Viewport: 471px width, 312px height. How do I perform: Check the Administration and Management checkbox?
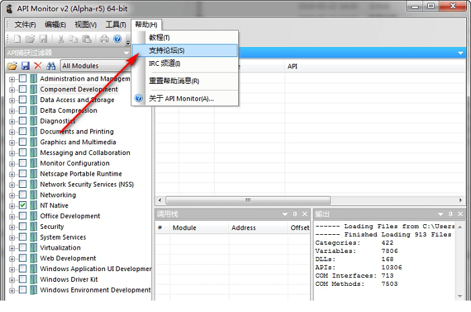coord(23,79)
